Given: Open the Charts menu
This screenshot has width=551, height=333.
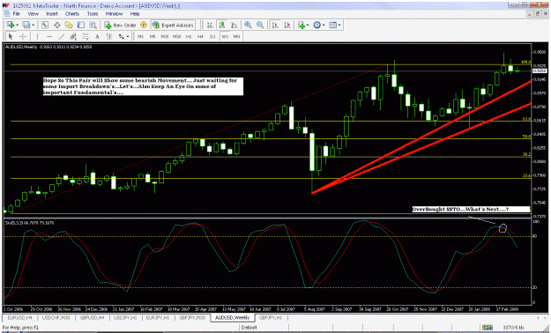Looking at the screenshot, I should [x=72, y=14].
